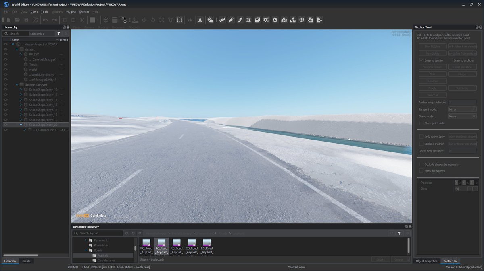Image resolution: width=484 pixels, height=271 pixels.
Task: Open the Entities menu
Action: click(x=84, y=12)
